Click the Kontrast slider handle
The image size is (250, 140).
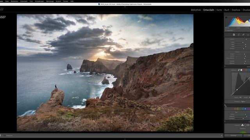(246, 39)
